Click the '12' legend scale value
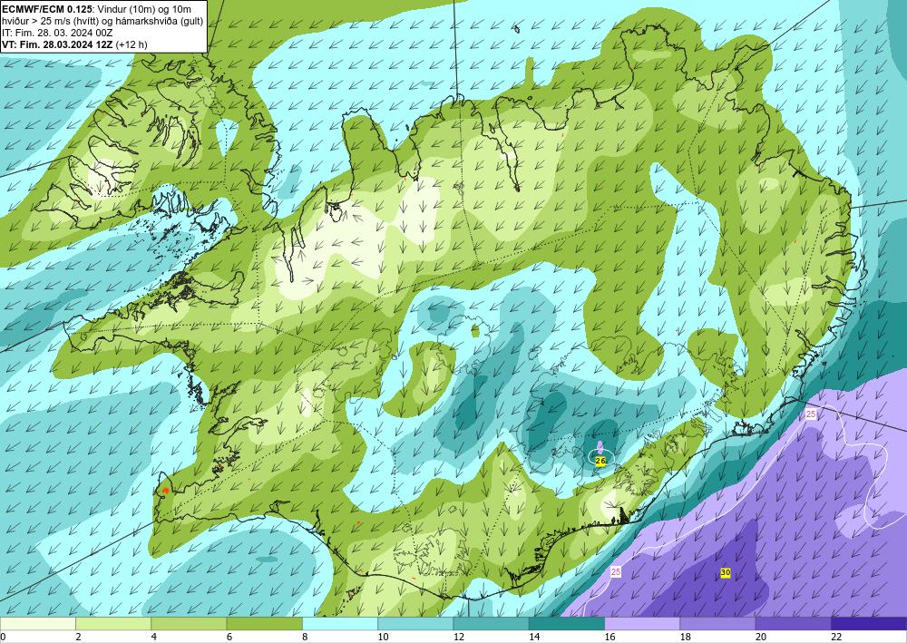The width and height of the screenshot is (907, 643). pyautogui.click(x=459, y=637)
